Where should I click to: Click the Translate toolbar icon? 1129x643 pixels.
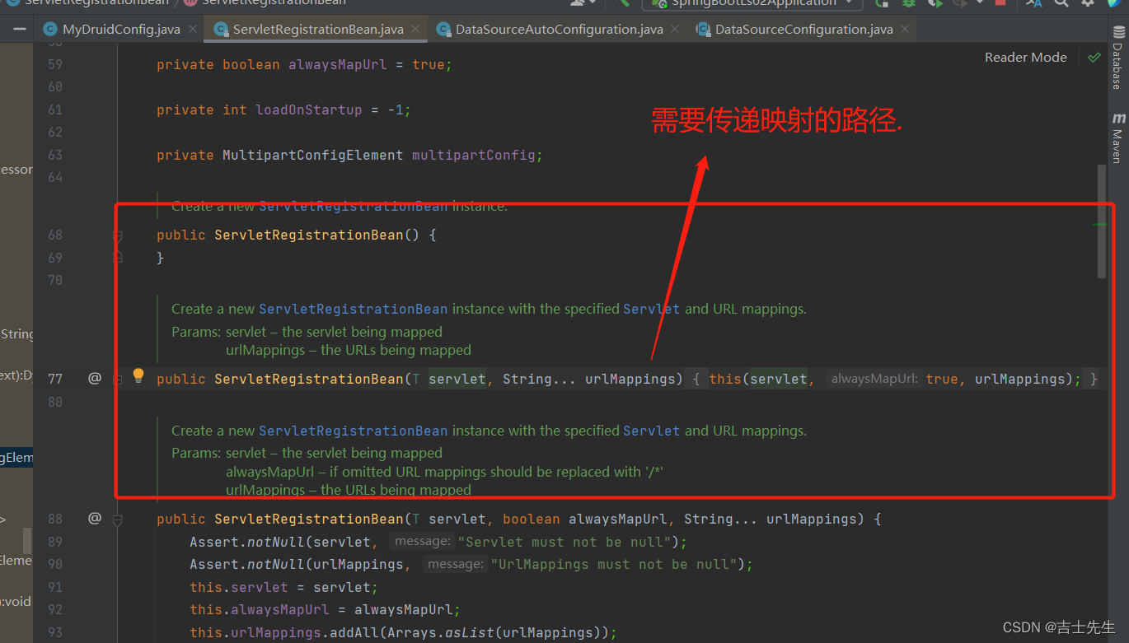[1033, 3]
